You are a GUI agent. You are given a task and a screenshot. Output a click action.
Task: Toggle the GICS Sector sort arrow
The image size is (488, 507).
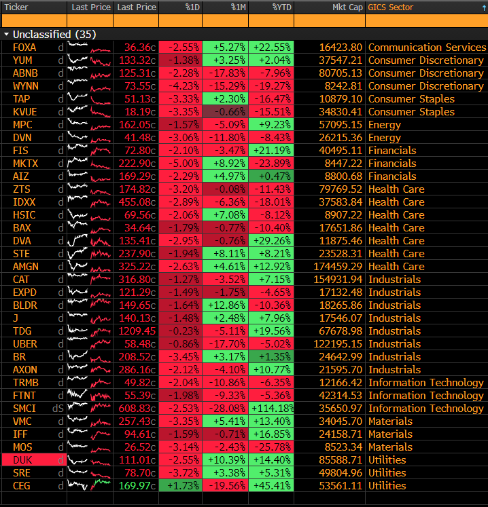484,8
